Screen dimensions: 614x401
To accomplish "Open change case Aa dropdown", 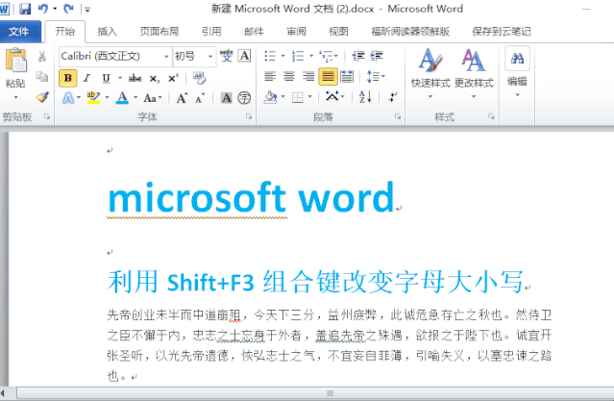I will click(x=153, y=98).
